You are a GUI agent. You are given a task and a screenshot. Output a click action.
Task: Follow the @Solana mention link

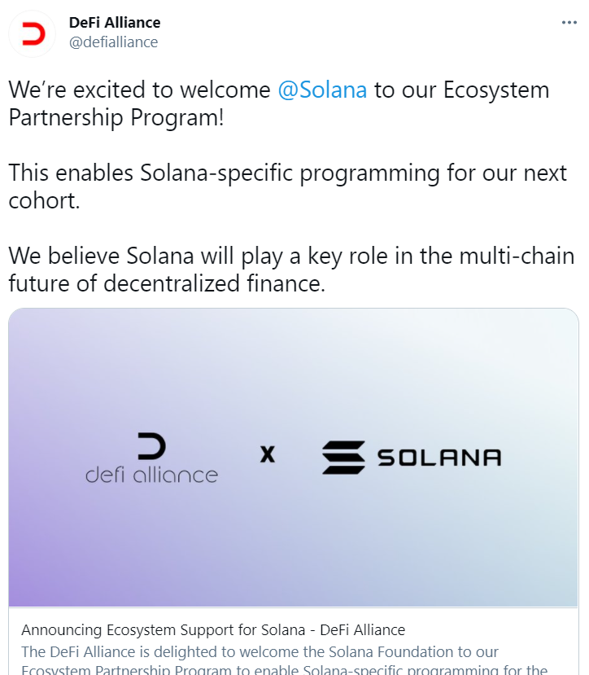pos(322,90)
